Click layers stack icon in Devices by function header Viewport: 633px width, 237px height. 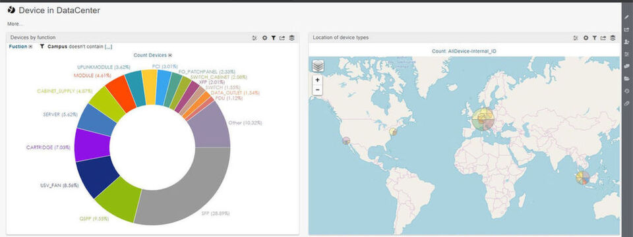click(x=291, y=38)
